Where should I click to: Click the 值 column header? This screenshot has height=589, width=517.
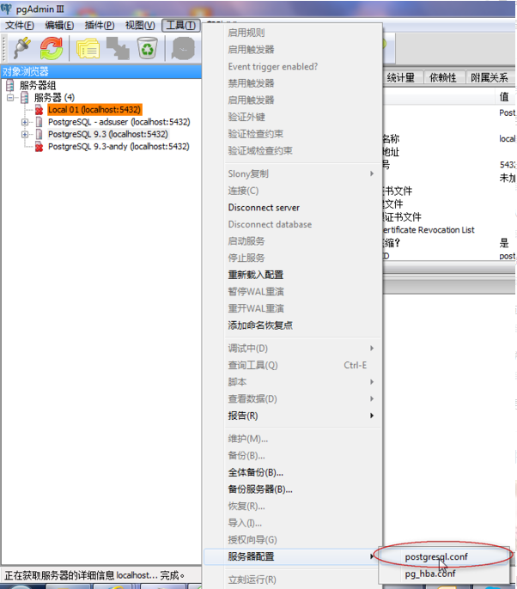pyautogui.click(x=504, y=97)
